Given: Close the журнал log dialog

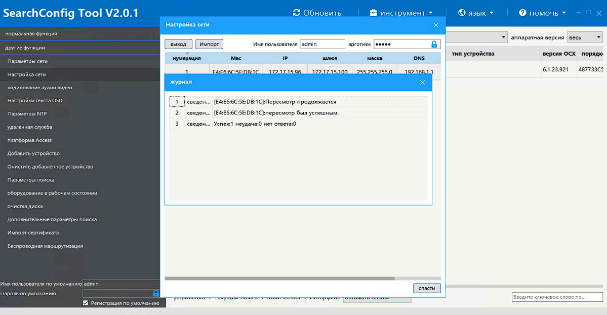Looking at the screenshot, I should tap(422, 82).
